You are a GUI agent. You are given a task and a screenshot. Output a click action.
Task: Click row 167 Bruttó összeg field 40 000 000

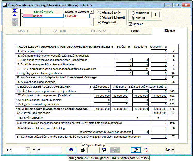102,96
